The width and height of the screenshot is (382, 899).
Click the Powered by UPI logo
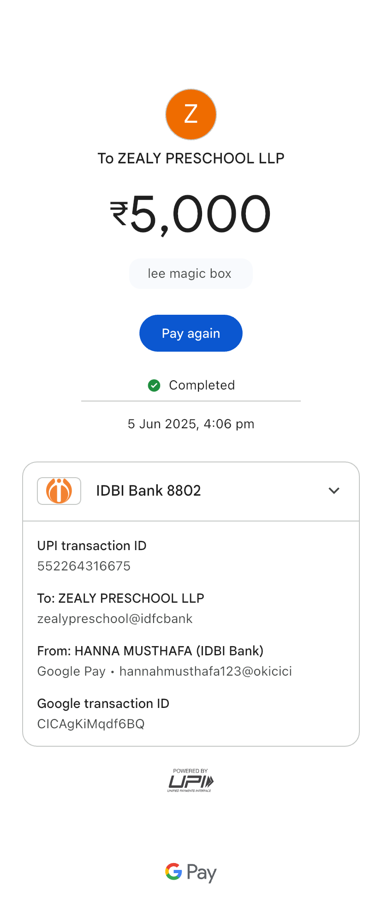tap(191, 780)
